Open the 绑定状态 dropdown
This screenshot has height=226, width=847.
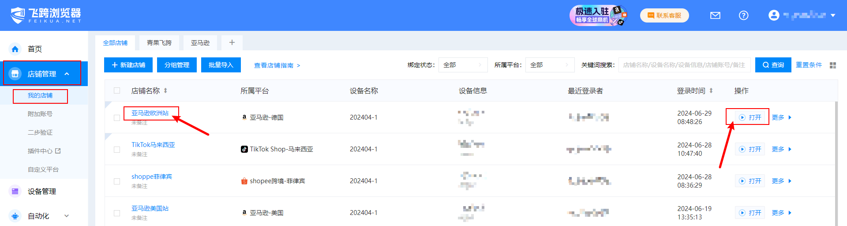click(463, 65)
